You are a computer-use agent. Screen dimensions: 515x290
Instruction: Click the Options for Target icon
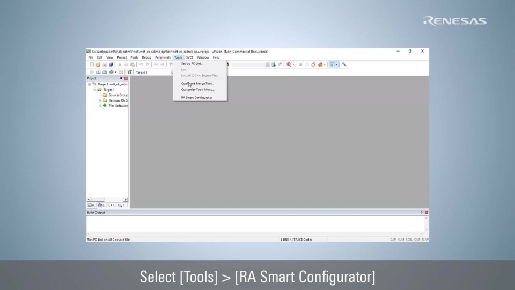tap(129, 72)
